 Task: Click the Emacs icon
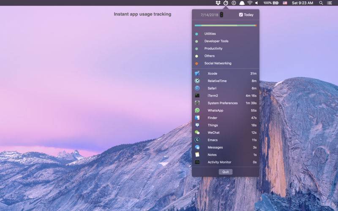[197, 140]
